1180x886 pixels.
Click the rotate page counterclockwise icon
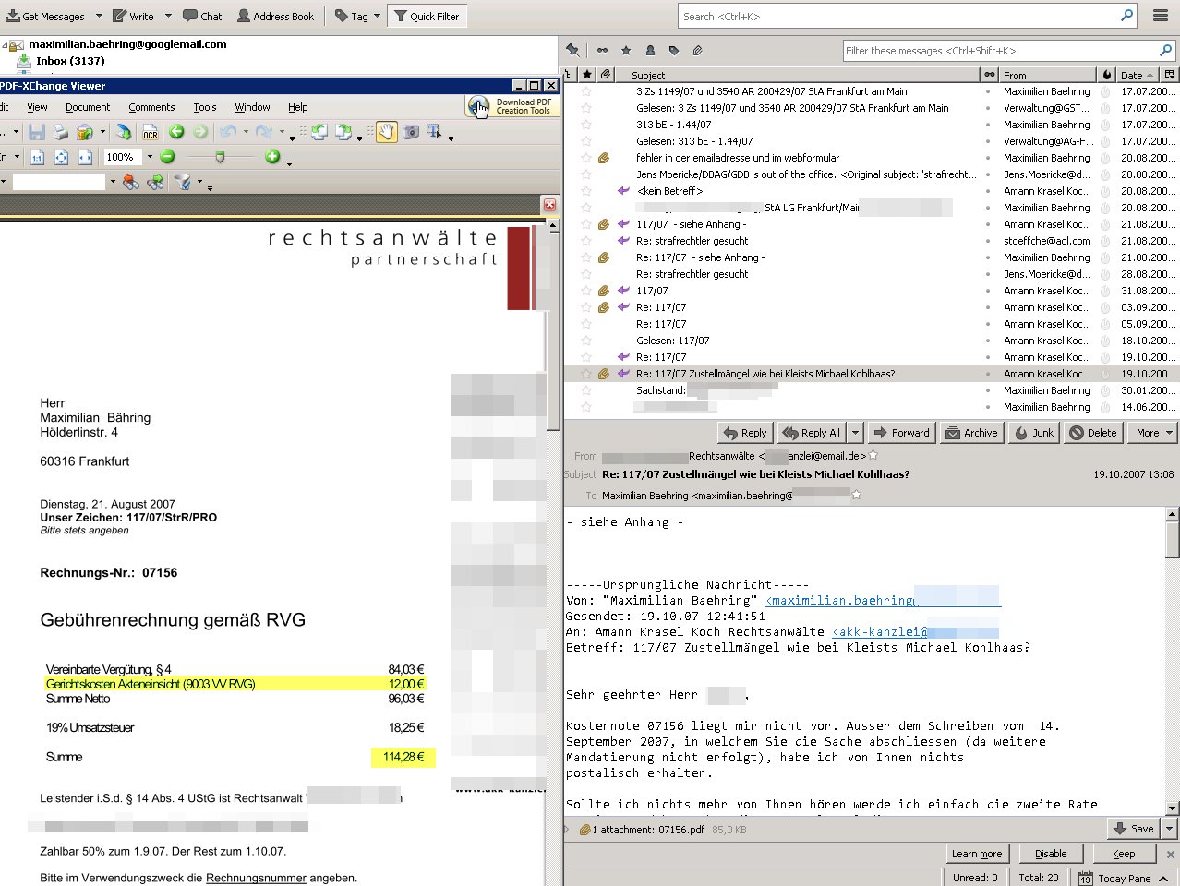pos(319,133)
